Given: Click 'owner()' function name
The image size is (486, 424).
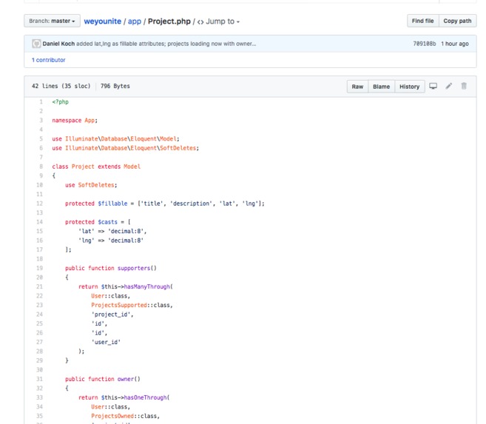Looking at the screenshot, I should [129, 379].
